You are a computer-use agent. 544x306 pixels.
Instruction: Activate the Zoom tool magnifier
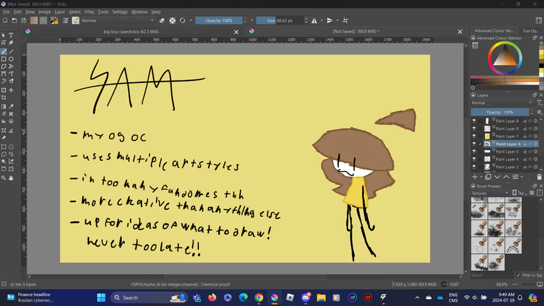[4, 178]
